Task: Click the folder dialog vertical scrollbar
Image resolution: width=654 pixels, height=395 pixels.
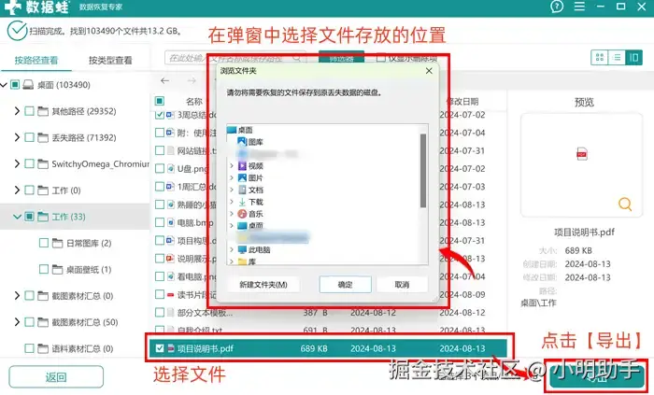Action: pos(423,171)
